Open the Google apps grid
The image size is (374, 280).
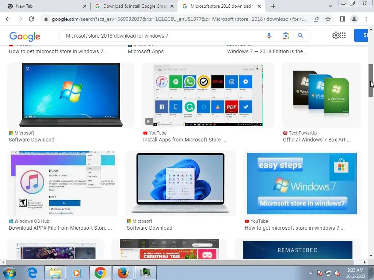[343, 35]
